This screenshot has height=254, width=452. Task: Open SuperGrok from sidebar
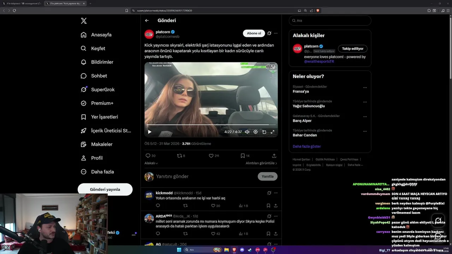(98, 90)
